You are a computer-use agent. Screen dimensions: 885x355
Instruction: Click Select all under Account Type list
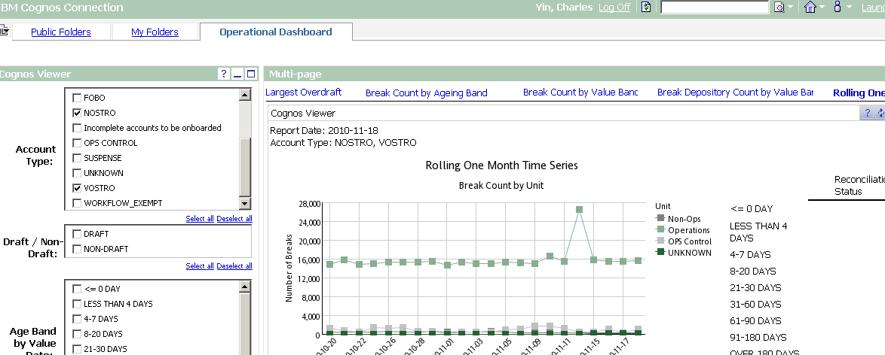tap(200, 219)
